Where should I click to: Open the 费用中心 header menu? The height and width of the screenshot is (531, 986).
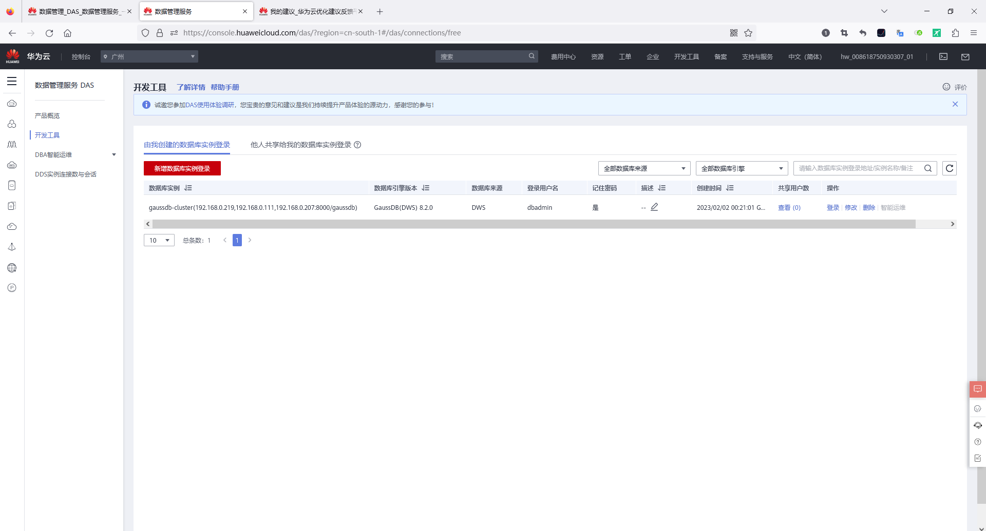(x=563, y=56)
